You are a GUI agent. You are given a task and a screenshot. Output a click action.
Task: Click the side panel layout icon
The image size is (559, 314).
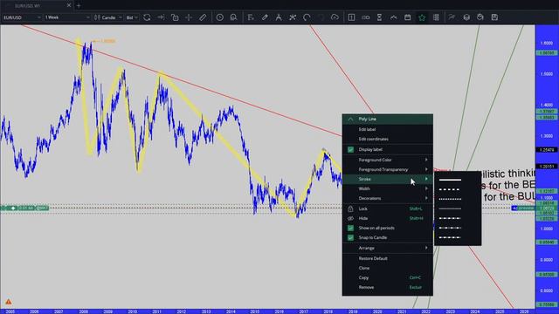tap(351, 17)
